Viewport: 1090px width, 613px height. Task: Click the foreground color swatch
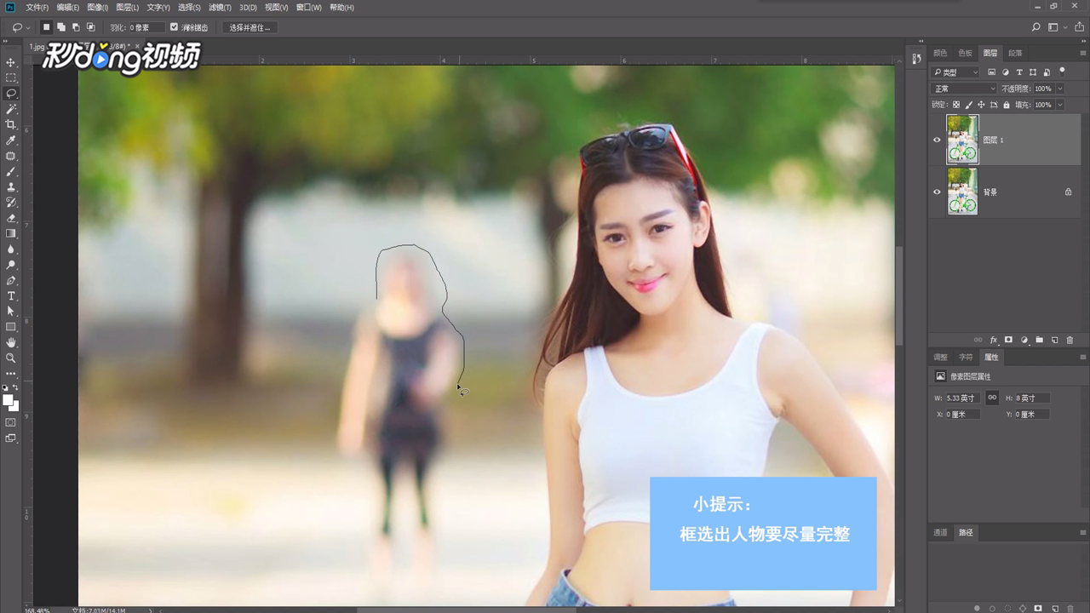8,399
